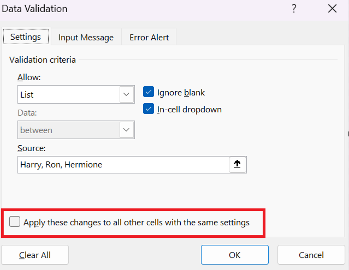Click the Data box showing between

pyautogui.click(x=68, y=130)
